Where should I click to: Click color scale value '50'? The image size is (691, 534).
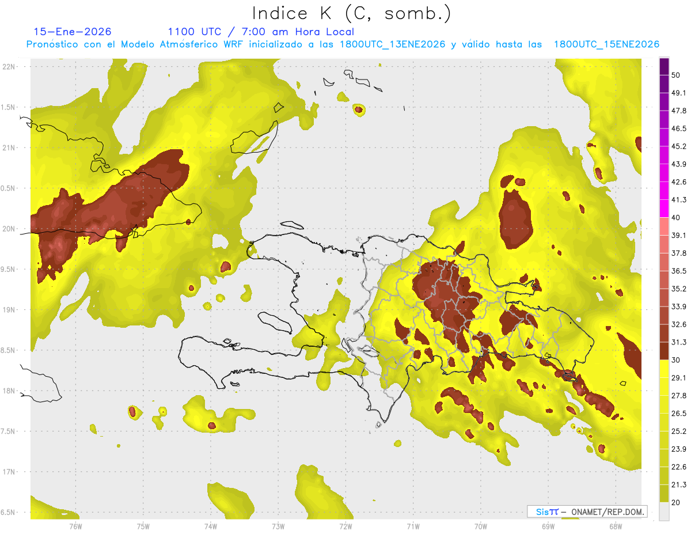click(676, 75)
